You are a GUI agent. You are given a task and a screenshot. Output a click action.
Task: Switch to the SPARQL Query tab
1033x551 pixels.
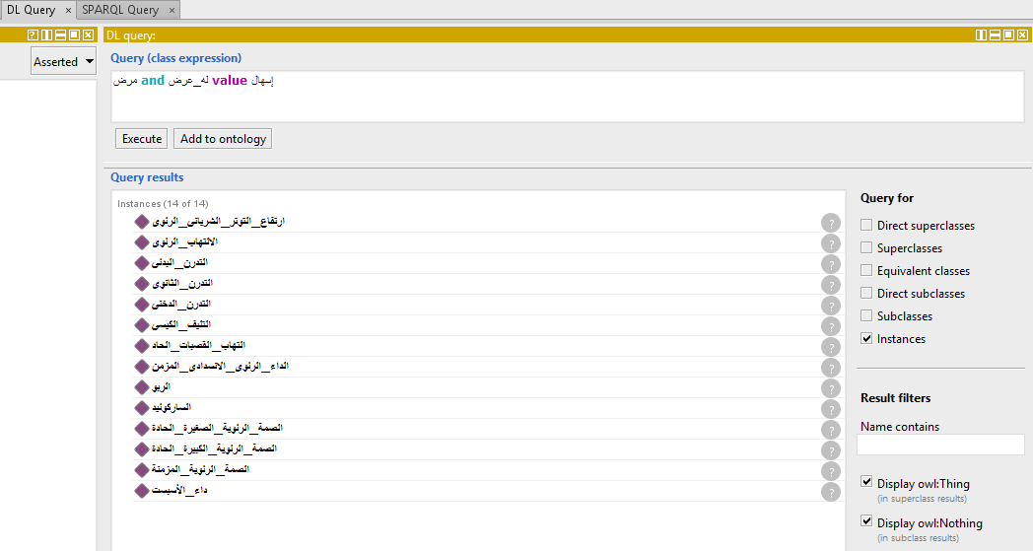click(x=120, y=10)
